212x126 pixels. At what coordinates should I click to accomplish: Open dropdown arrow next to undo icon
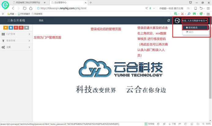point(204,9)
